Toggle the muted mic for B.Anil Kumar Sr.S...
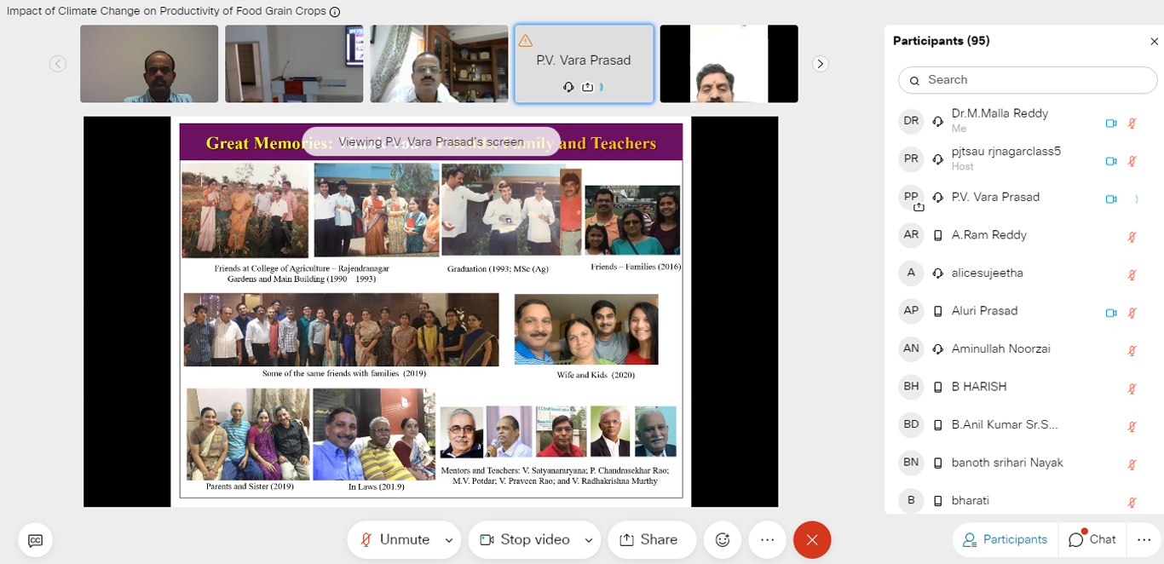Image resolution: width=1164 pixels, height=564 pixels. [1132, 426]
